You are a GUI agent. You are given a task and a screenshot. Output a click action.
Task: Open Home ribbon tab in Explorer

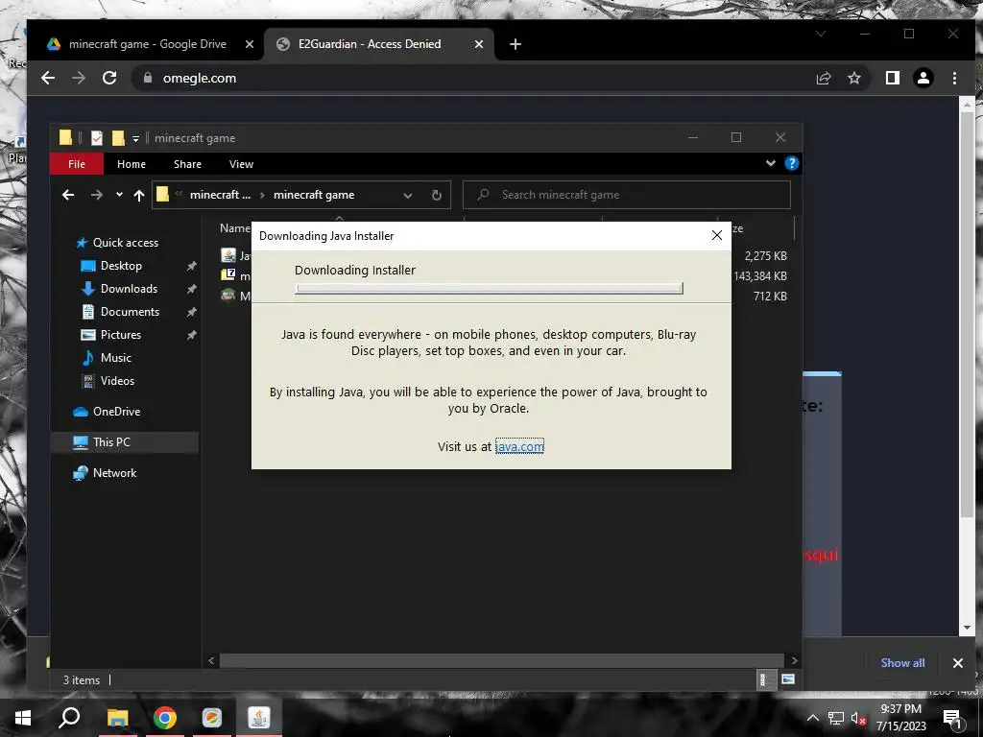[131, 163]
